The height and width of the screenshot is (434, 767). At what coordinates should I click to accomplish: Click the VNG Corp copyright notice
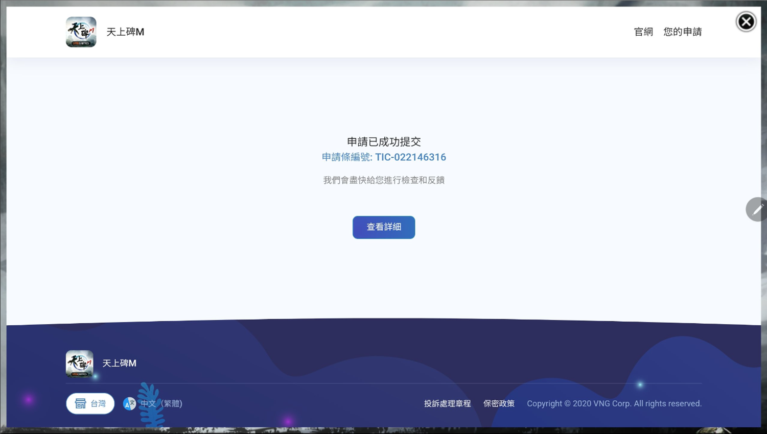(614, 403)
